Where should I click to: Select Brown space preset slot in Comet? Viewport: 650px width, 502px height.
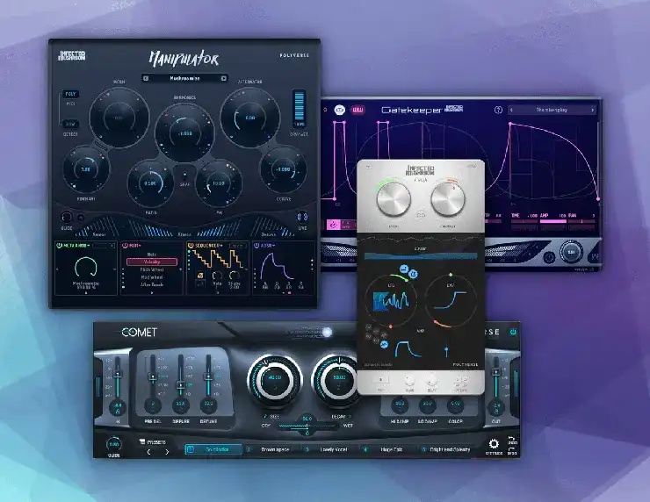pos(271,449)
